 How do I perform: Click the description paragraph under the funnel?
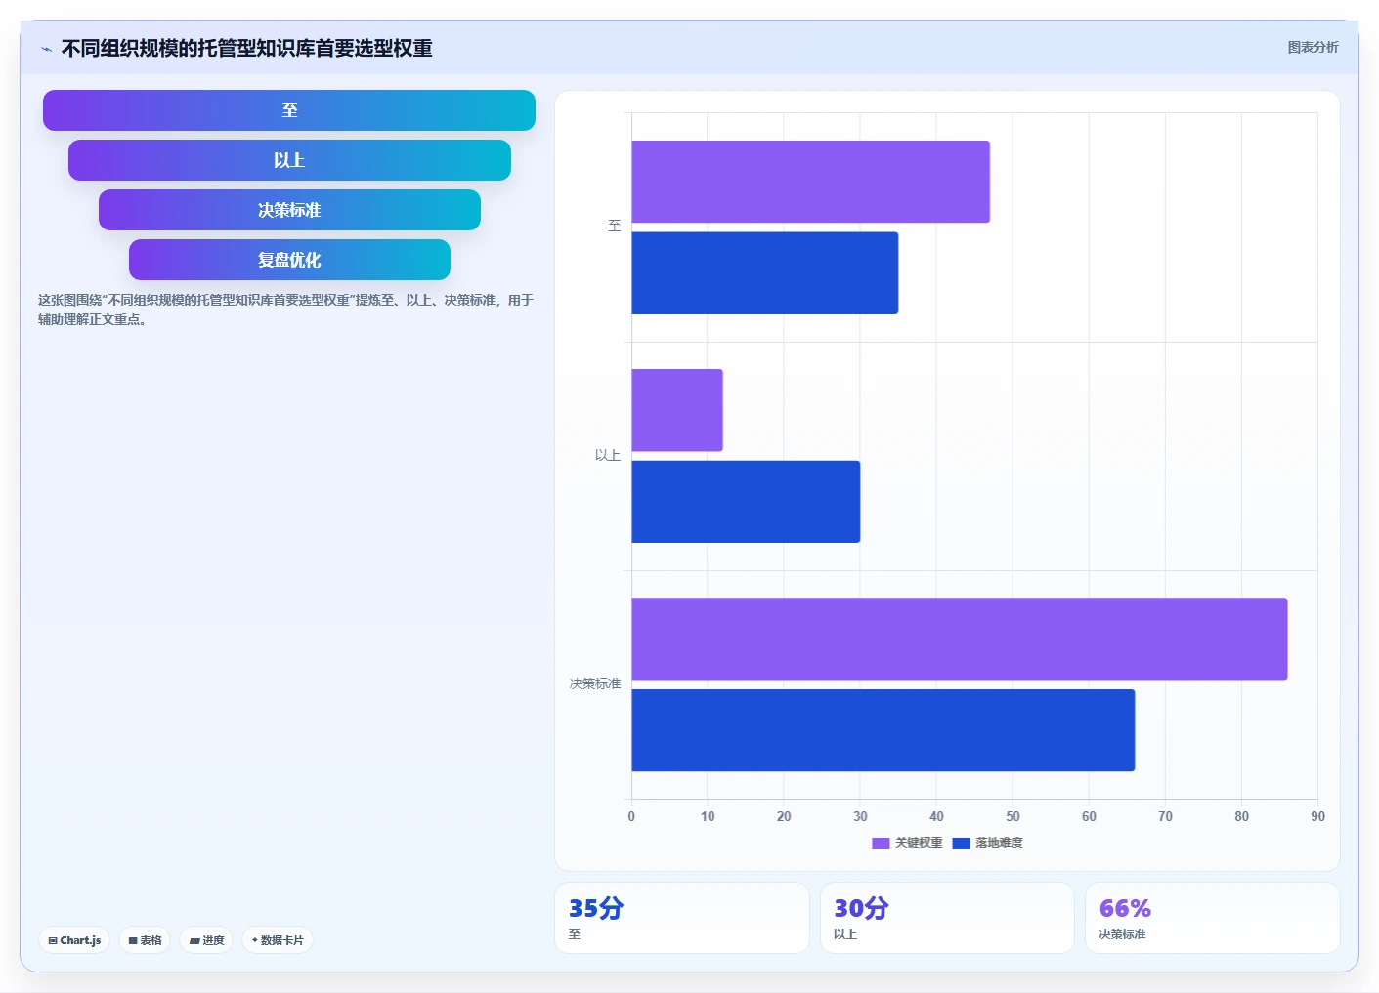[285, 310]
